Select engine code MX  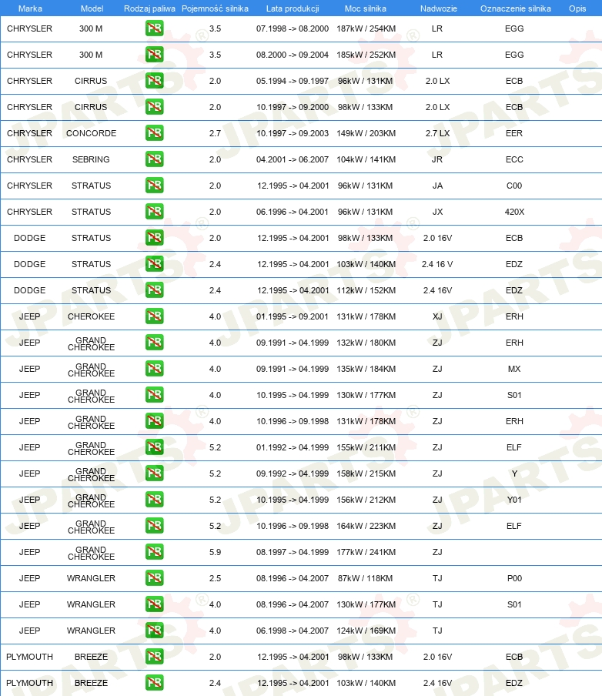pos(514,369)
